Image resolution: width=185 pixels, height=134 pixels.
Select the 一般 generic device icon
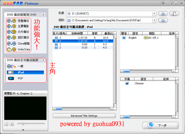(12, 66)
